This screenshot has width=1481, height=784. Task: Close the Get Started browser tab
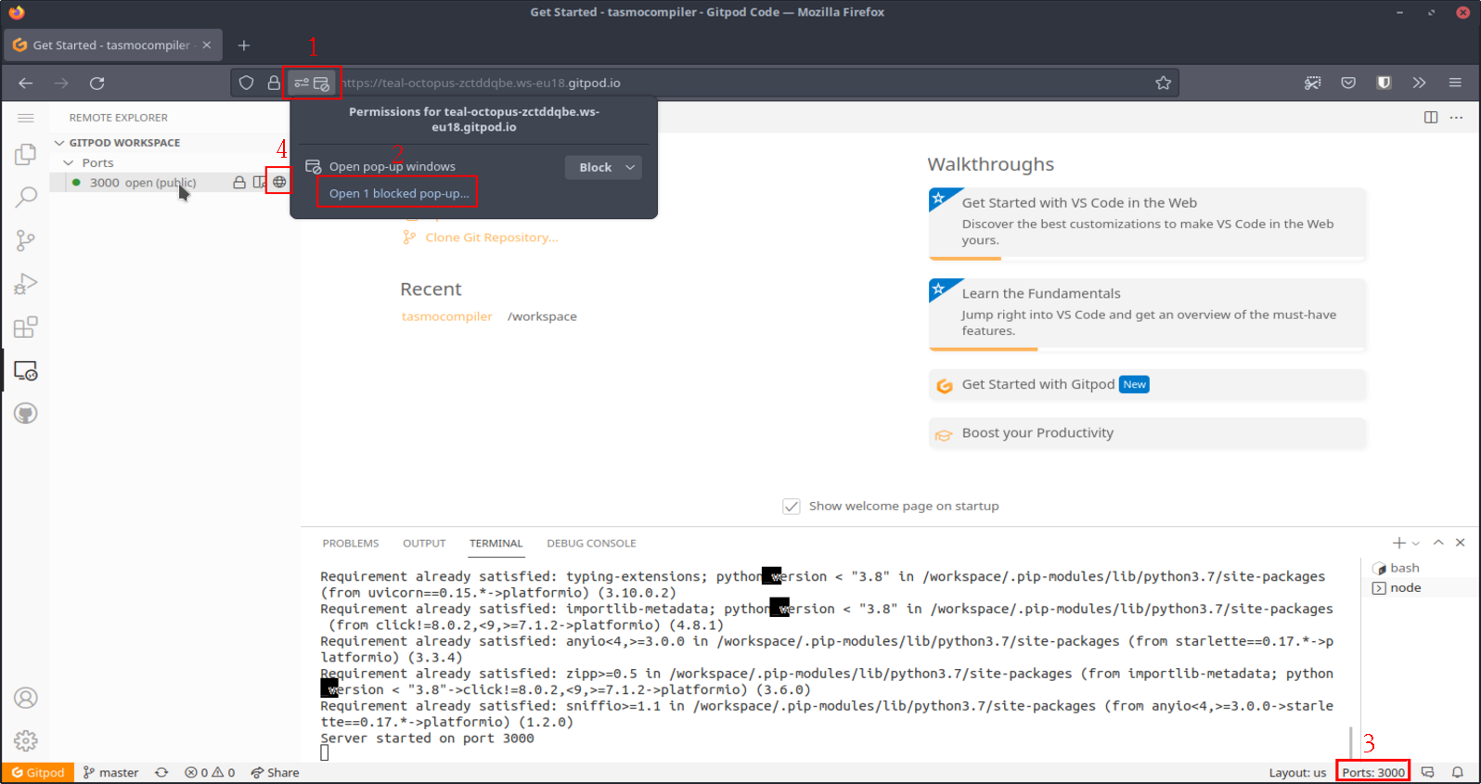click(x=207, y=45)
